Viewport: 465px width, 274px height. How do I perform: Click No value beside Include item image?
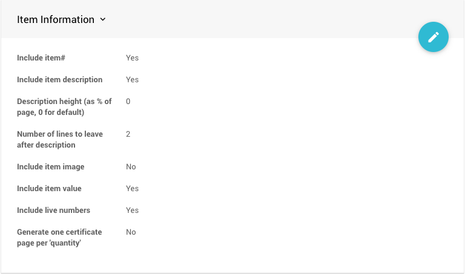coord(131,167)
